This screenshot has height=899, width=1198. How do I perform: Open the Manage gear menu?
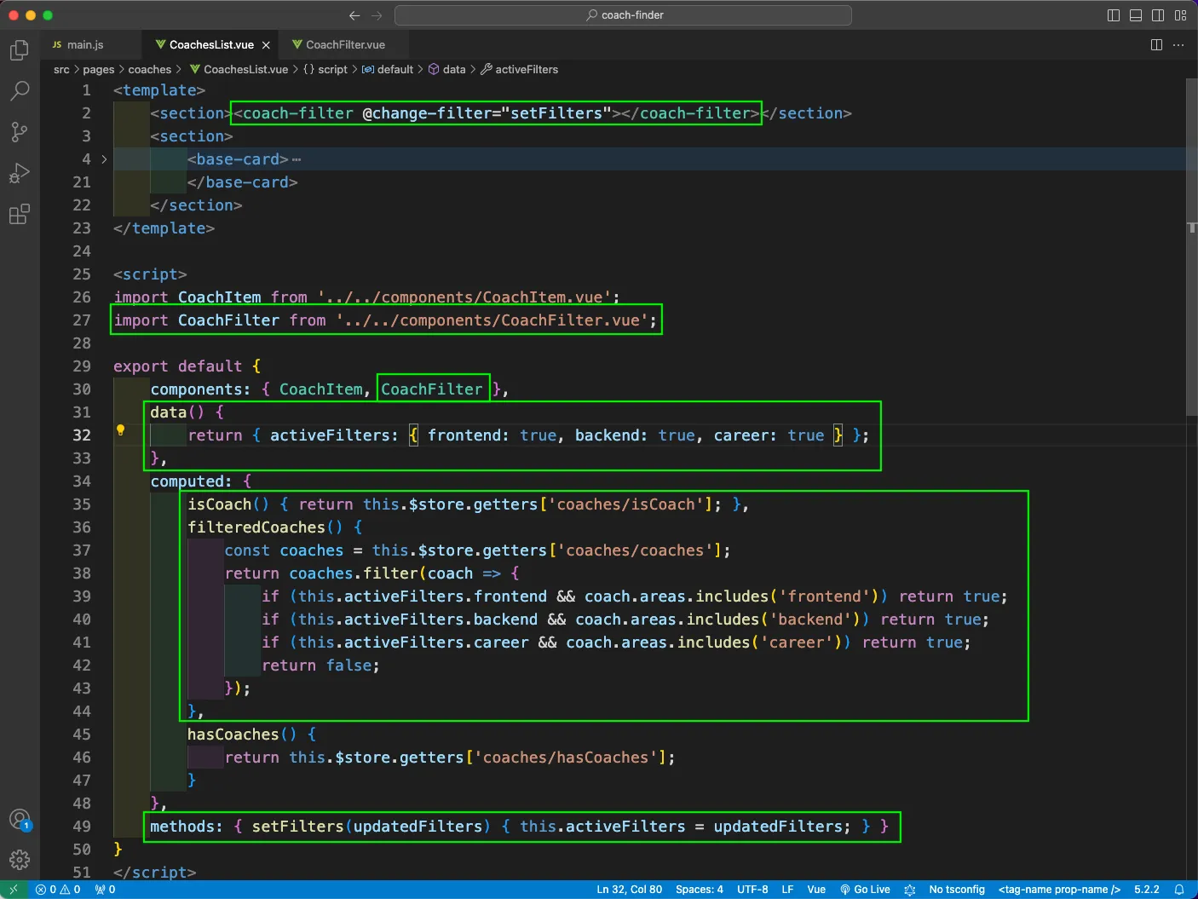click(x=20, y=860)
